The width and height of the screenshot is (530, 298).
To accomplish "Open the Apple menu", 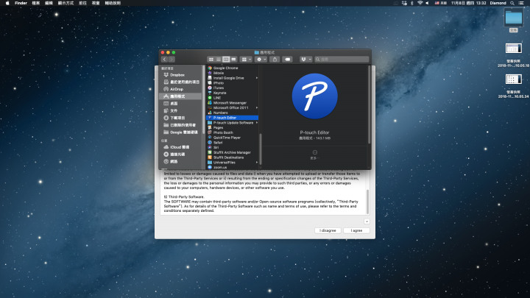I will (7, 3).
